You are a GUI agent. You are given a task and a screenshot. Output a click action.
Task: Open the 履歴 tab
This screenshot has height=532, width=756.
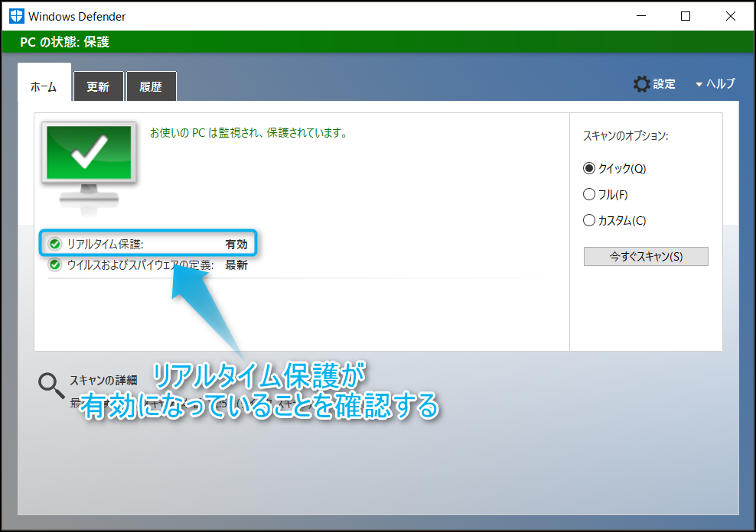click(x=151, y=86)
